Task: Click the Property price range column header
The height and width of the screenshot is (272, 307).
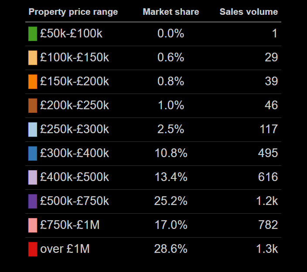Action: [x=73, y=12]
